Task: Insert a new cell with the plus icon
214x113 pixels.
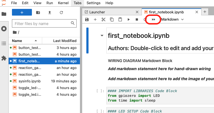Action: pos(95,19)
